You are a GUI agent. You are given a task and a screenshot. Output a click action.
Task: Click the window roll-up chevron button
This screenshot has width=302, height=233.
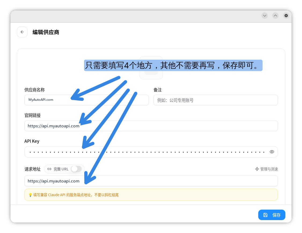[275, 16]
